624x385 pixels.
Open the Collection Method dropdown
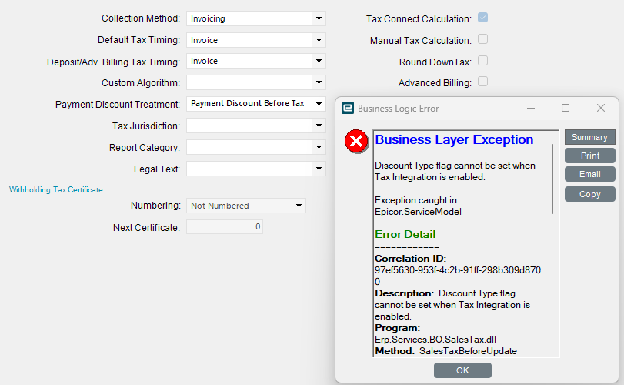[x=256, y=18]
